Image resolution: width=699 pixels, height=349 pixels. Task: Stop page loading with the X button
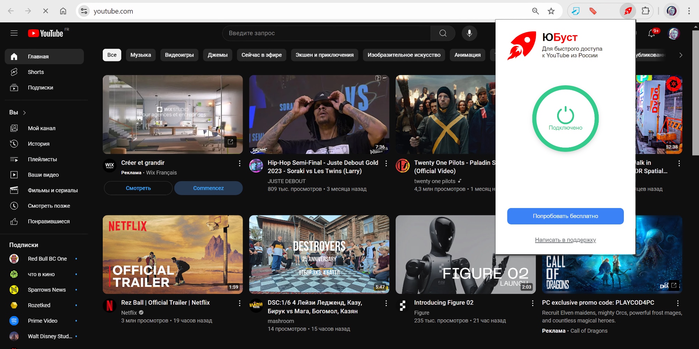click(45, 11)
